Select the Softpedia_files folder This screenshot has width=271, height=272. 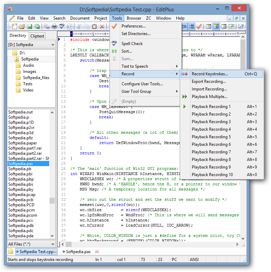36,78
